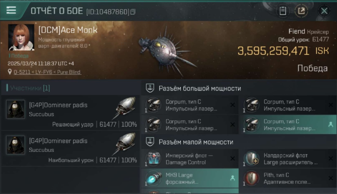Copy the battle report ID
This screenshot has height=194, width=337.
point(133,12)
